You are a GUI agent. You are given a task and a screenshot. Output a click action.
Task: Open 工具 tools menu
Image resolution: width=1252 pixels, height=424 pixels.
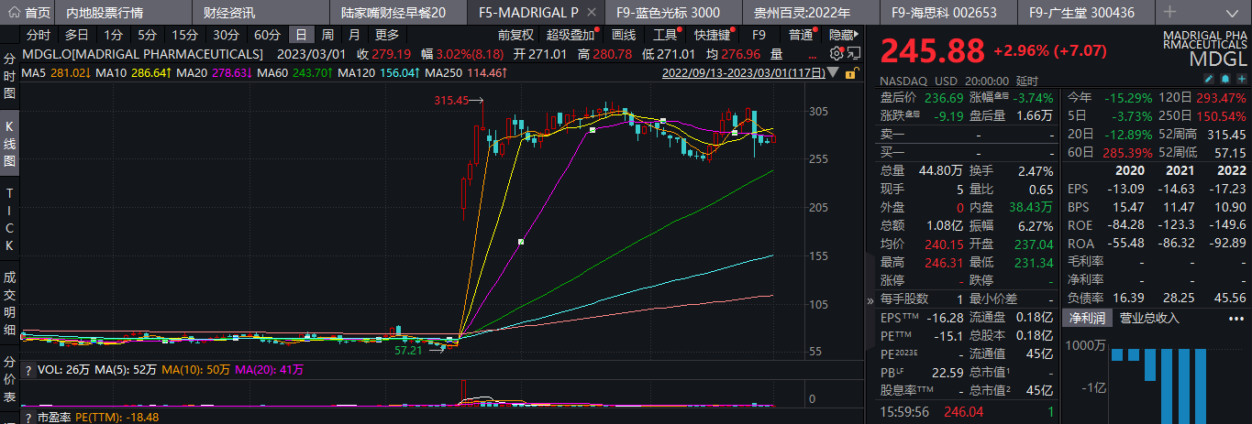(x=667, y=35)
